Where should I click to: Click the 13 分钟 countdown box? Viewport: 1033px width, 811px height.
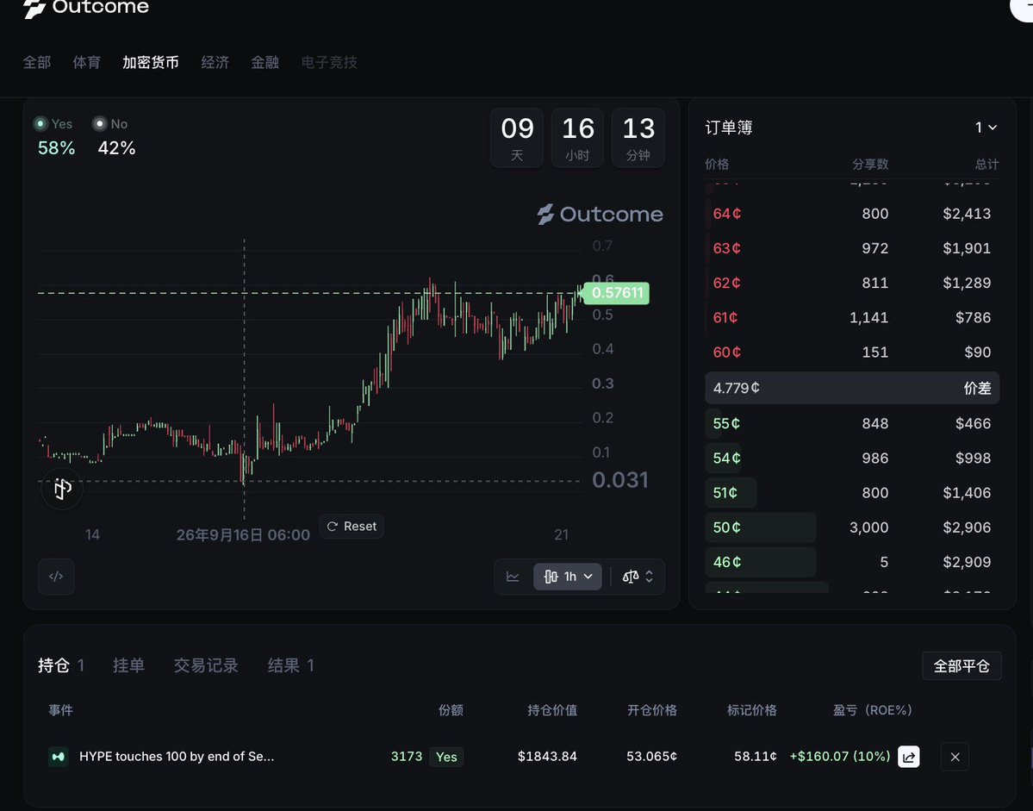point(638,138)
